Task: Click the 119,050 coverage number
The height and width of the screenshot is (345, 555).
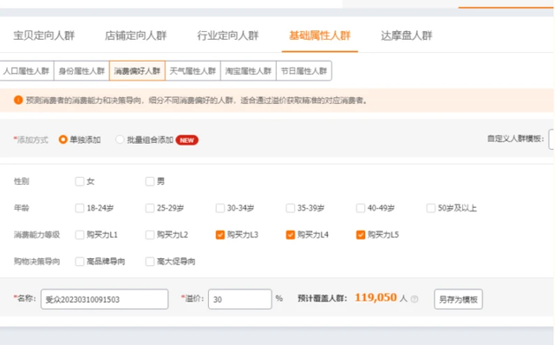Action: [x=375, y=297]
